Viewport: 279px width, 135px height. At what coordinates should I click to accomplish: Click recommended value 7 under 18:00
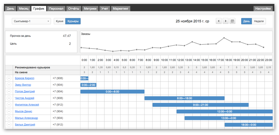(x=229, y=67)
